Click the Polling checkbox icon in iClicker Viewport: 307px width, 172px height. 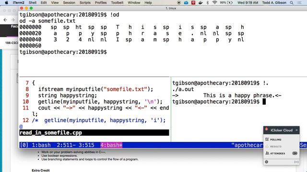click(x=267, y=139)
